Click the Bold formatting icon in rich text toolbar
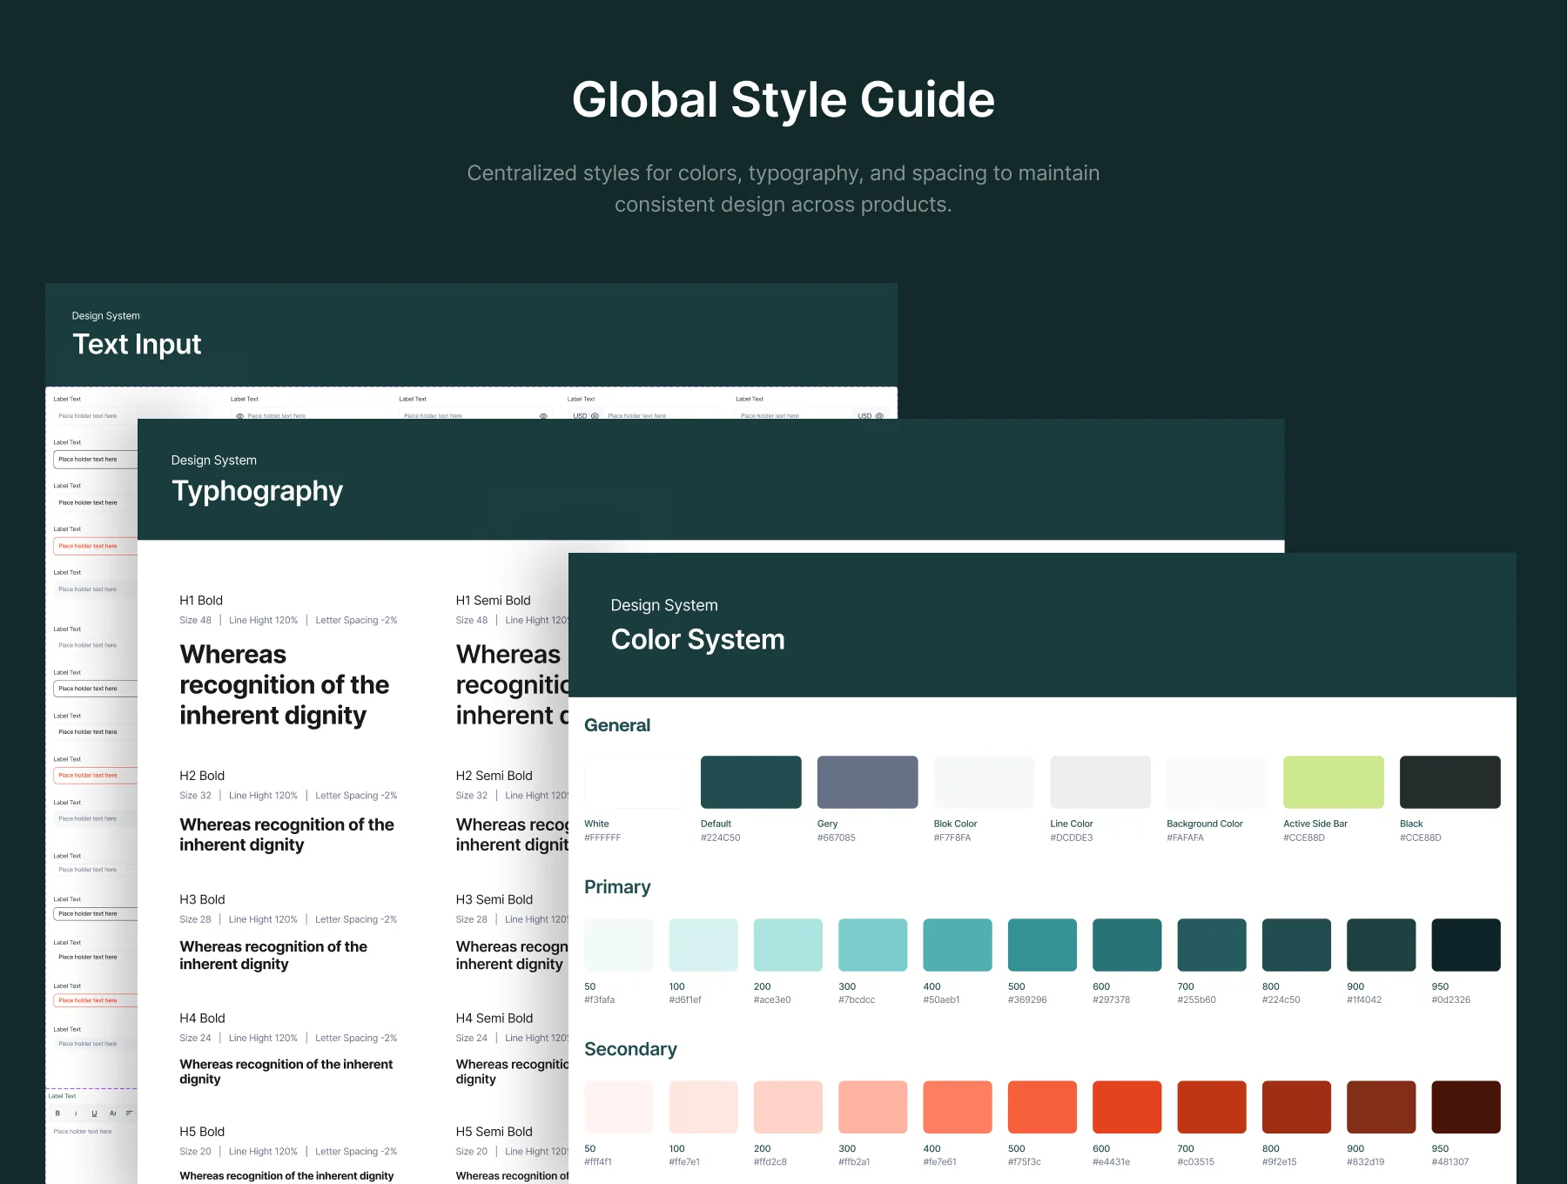Image resolution: width=1567 pixels, height=1184 pixels. click(x=58, y=1113)
